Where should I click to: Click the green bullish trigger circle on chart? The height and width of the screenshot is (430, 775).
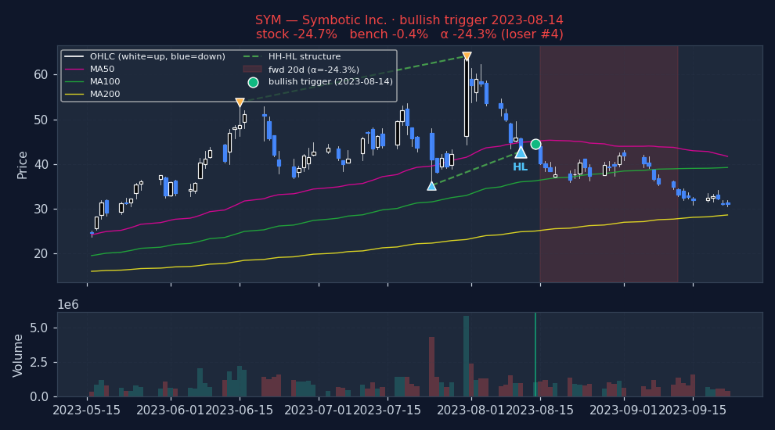[535, 144]
